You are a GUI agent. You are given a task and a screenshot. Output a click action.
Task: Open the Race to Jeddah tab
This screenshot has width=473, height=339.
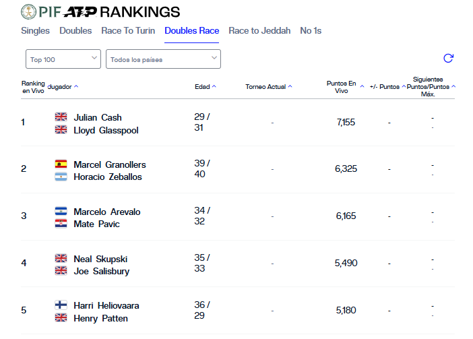tap(259, 31)
